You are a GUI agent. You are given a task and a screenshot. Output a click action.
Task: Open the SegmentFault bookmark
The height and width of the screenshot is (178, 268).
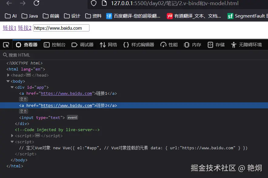click(247, 16)
